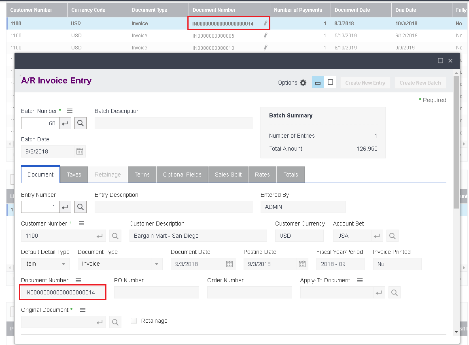The width and height of the screenshot is (469, 345).
Task: Expand the Document Type Invoice dropdown
Action: click(157, 264)
